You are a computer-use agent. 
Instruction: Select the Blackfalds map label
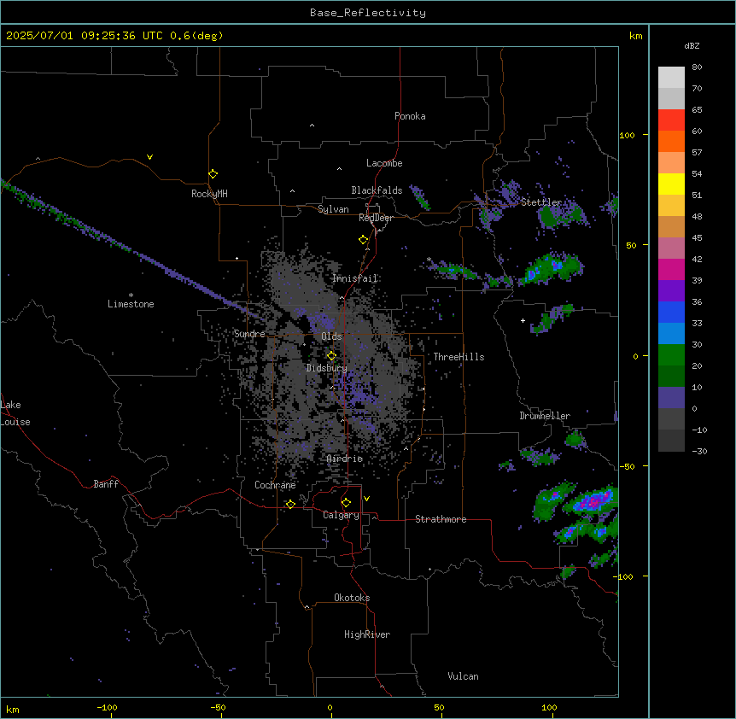(x=377, y=190)
